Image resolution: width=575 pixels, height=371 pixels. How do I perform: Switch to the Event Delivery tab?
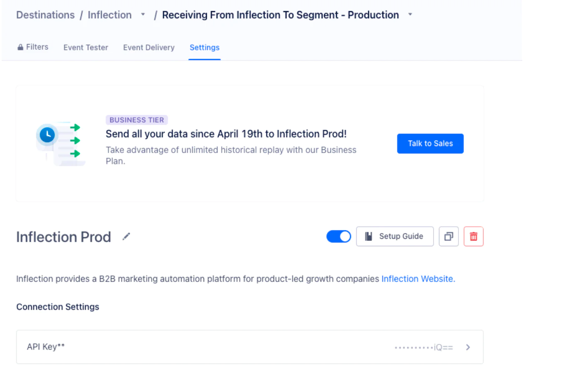pyautogui.click(x=149, y=47)
